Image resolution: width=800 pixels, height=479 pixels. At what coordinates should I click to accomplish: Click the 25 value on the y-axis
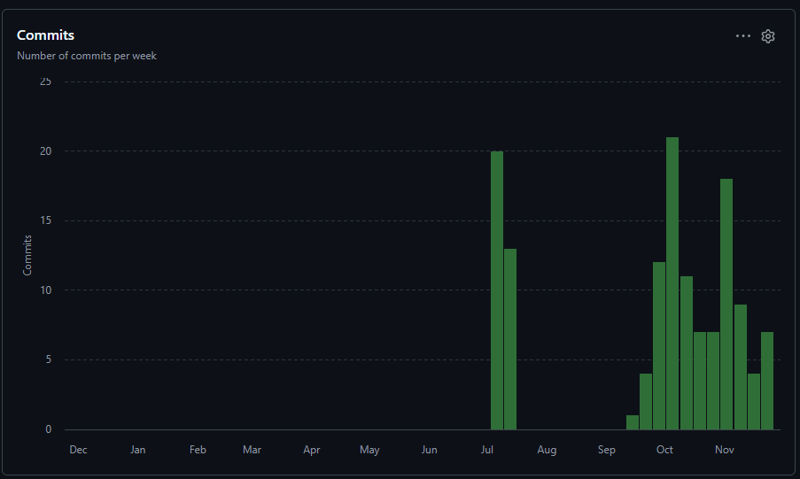tap(46, 81)
